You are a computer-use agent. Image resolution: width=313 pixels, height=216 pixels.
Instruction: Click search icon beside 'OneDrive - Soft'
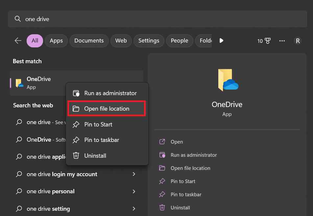point(19,139)
